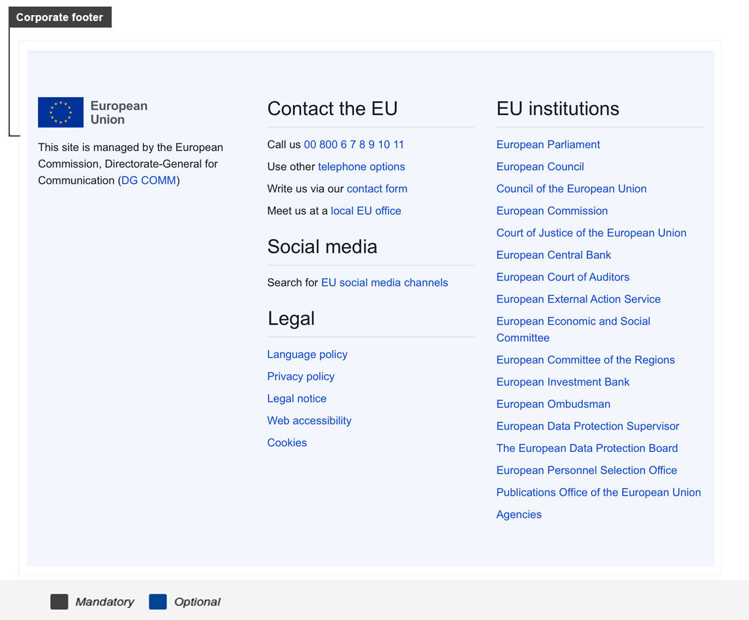Open the telephone options link
The width and height of the screenshot is (749, 620).
(361, 167)
